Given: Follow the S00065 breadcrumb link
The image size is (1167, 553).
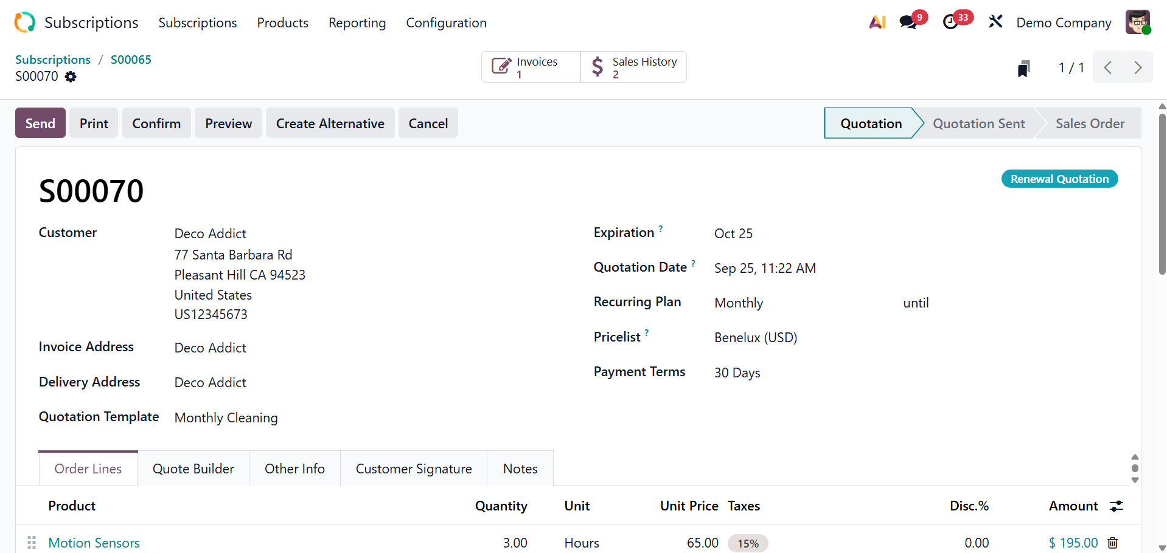Looking at the screenshot, I should 131,60.
